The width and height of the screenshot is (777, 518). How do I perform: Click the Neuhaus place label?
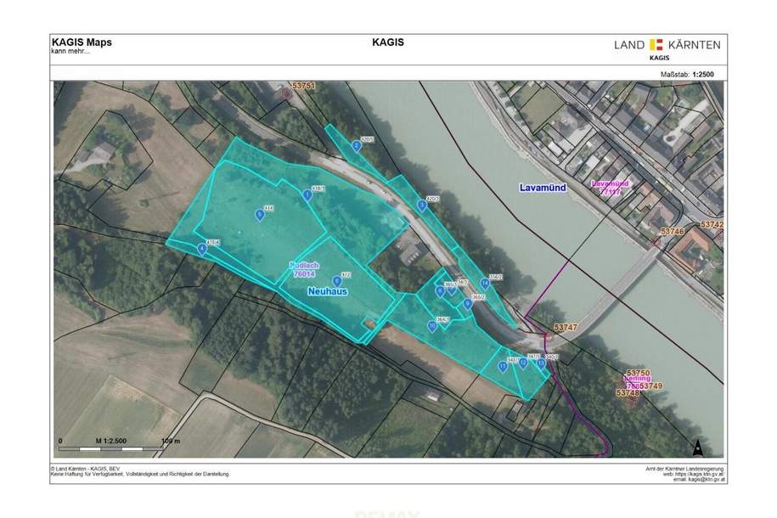[328, 291]
